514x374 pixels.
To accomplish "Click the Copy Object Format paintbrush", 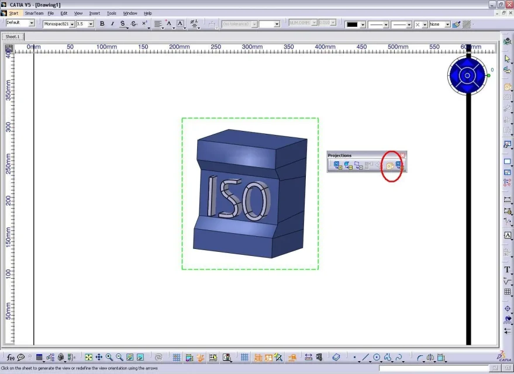I will tap(456, 24).
